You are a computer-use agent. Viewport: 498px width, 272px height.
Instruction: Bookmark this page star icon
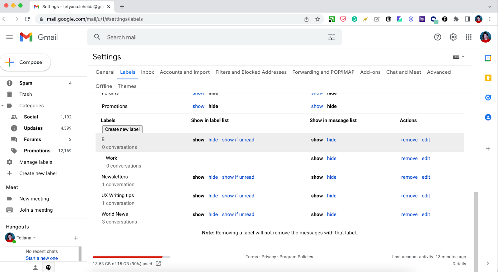point(317,19)
